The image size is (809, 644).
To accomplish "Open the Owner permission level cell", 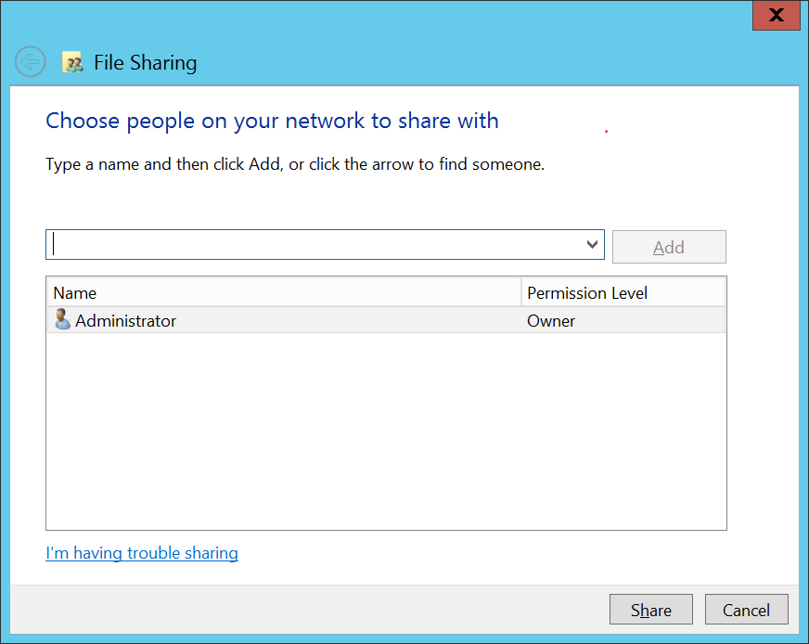I will [551, 321].
